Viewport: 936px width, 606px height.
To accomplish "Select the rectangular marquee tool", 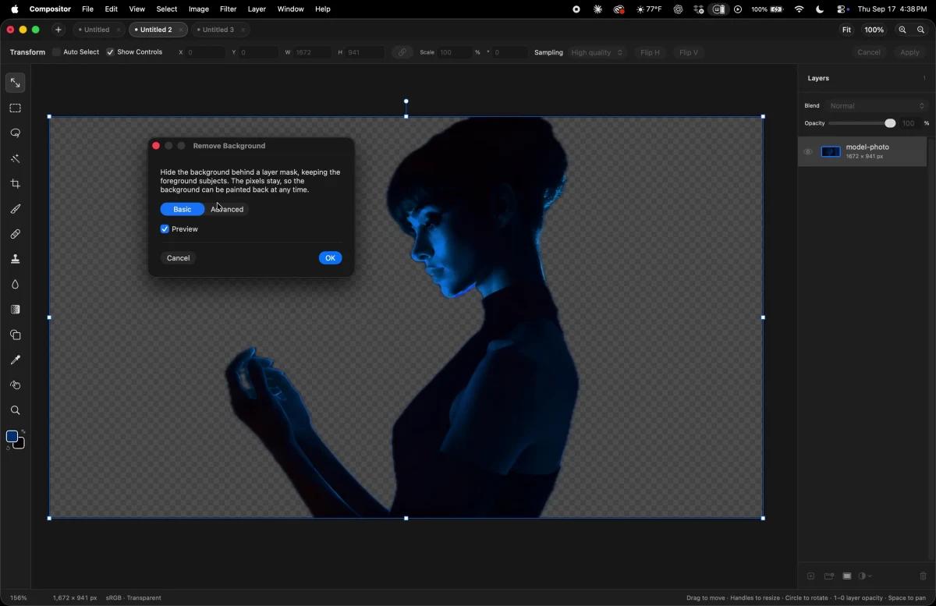I will pyautogui.click(x=15, y=108).
